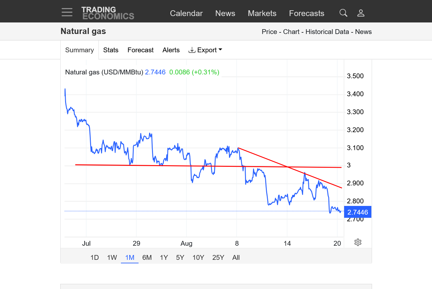This screenshot has width=432, height=289.
Task: Select the 6M time range
Action: [147, 258]
